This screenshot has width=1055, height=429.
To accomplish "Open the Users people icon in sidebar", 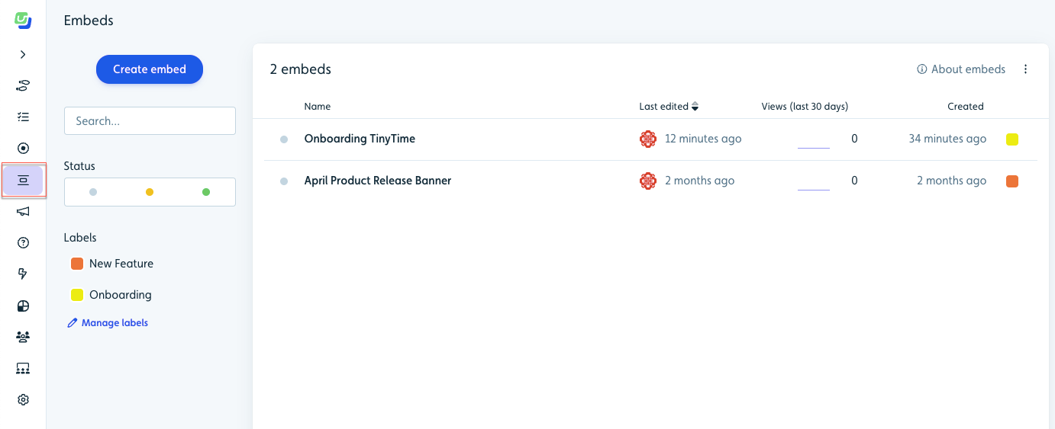I will pos(23,337).
